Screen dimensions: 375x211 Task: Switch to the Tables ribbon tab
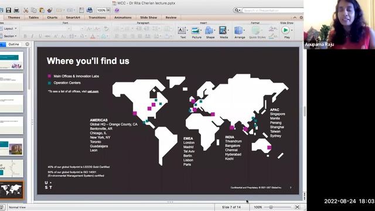click(33, 18)
